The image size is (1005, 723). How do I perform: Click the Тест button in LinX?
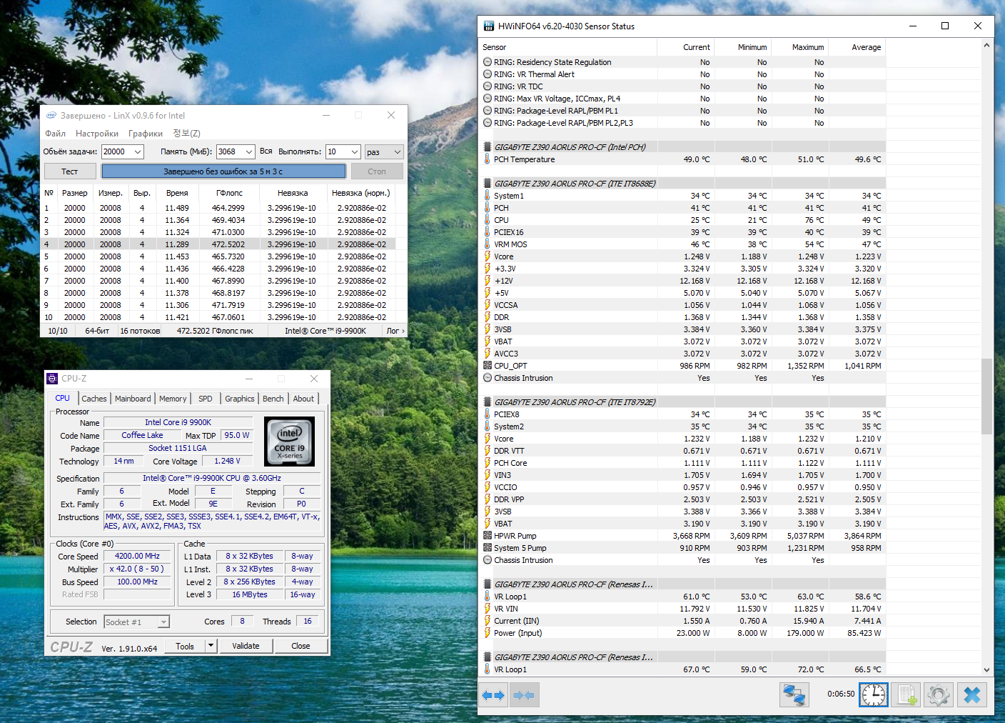pyautogui.click(x=70, y=171)
